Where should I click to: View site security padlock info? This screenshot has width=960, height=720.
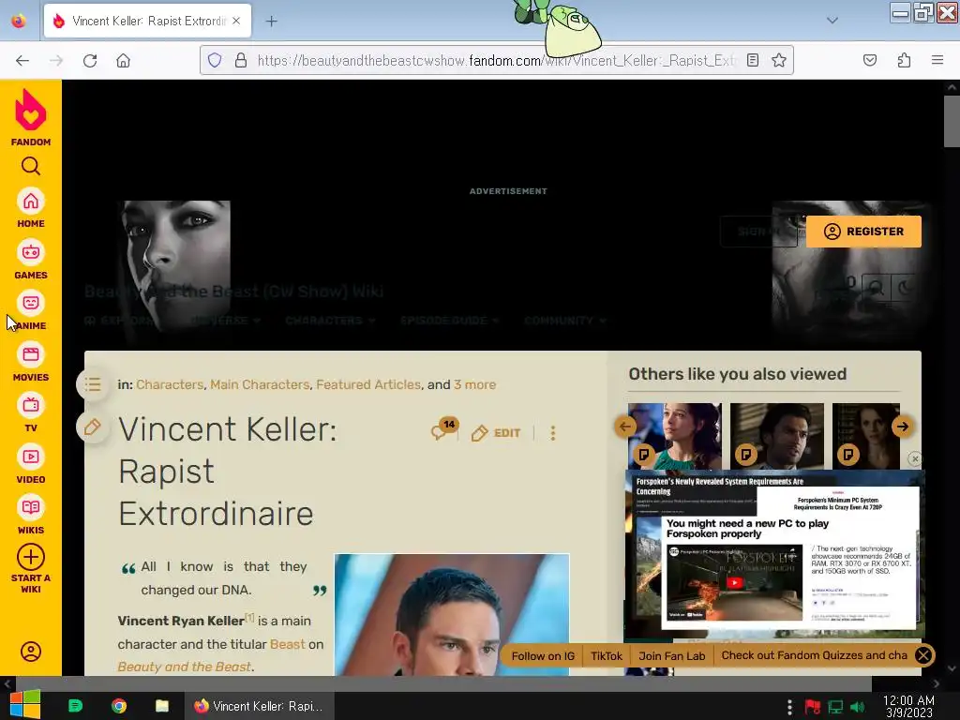241,60
